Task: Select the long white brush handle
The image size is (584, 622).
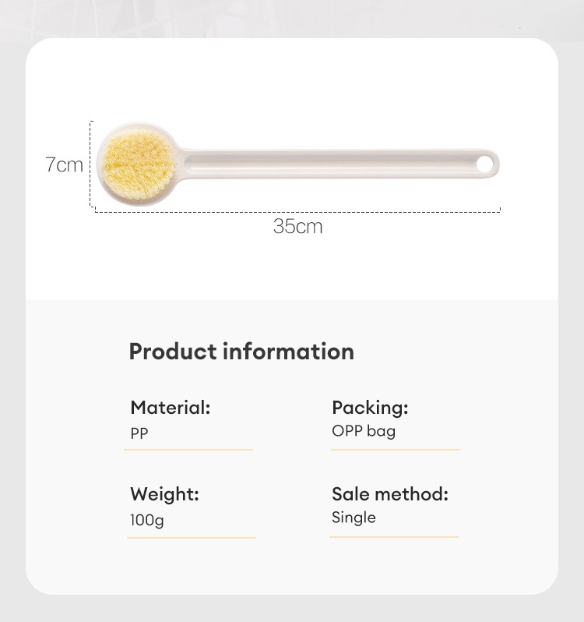Action: pyautogui.click(x=327, y=164)
